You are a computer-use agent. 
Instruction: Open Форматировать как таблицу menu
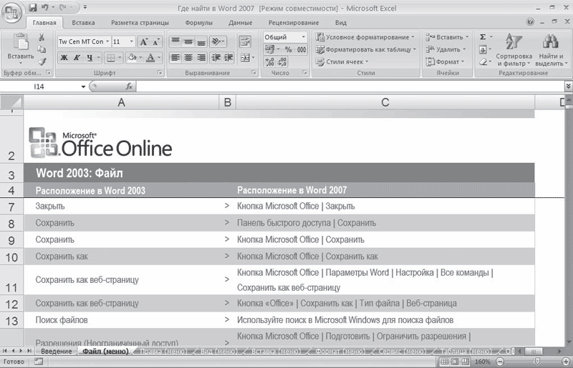pos(366,49)
